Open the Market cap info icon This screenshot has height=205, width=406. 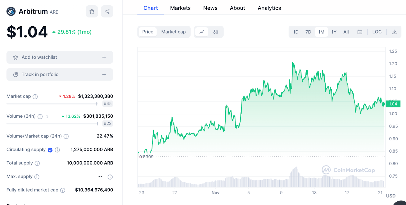pyautogui.click(x=35, y=97)
